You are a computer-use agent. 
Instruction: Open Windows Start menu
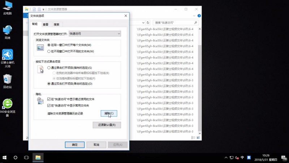click(x=5, y=158)
